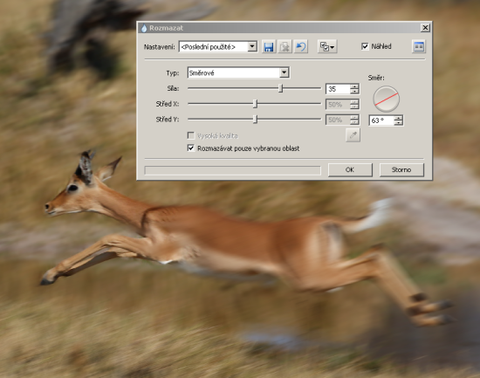Expand the Typ dropdown showing Směrové

pyautogui.click(x=285, y=72)
